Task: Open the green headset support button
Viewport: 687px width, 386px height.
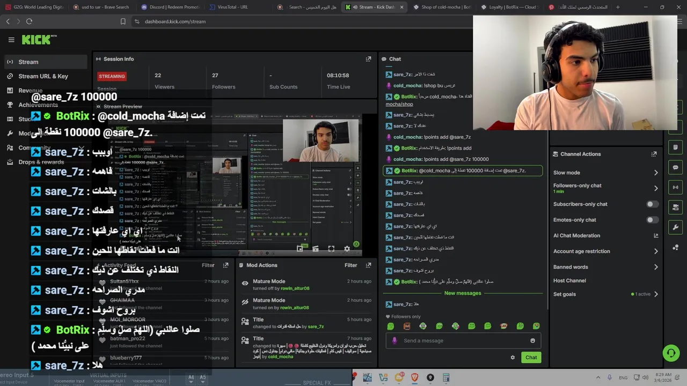Action: click(x=671, y=353)
